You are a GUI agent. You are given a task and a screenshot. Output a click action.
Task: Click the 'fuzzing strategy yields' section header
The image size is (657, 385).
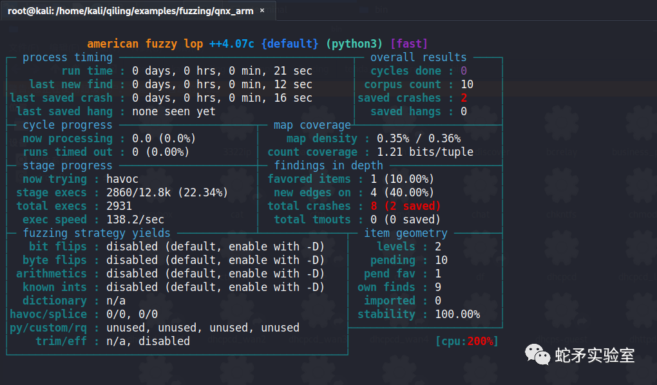point(97,233)
